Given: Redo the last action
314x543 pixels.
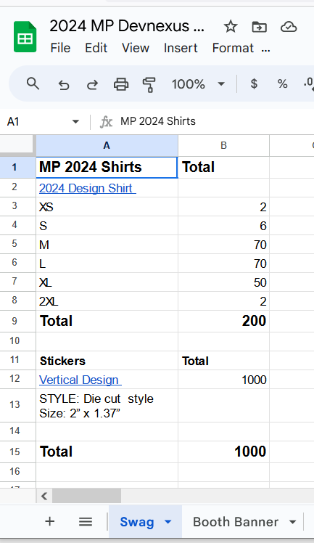Looking at the screenshot, I should [92, 84].
